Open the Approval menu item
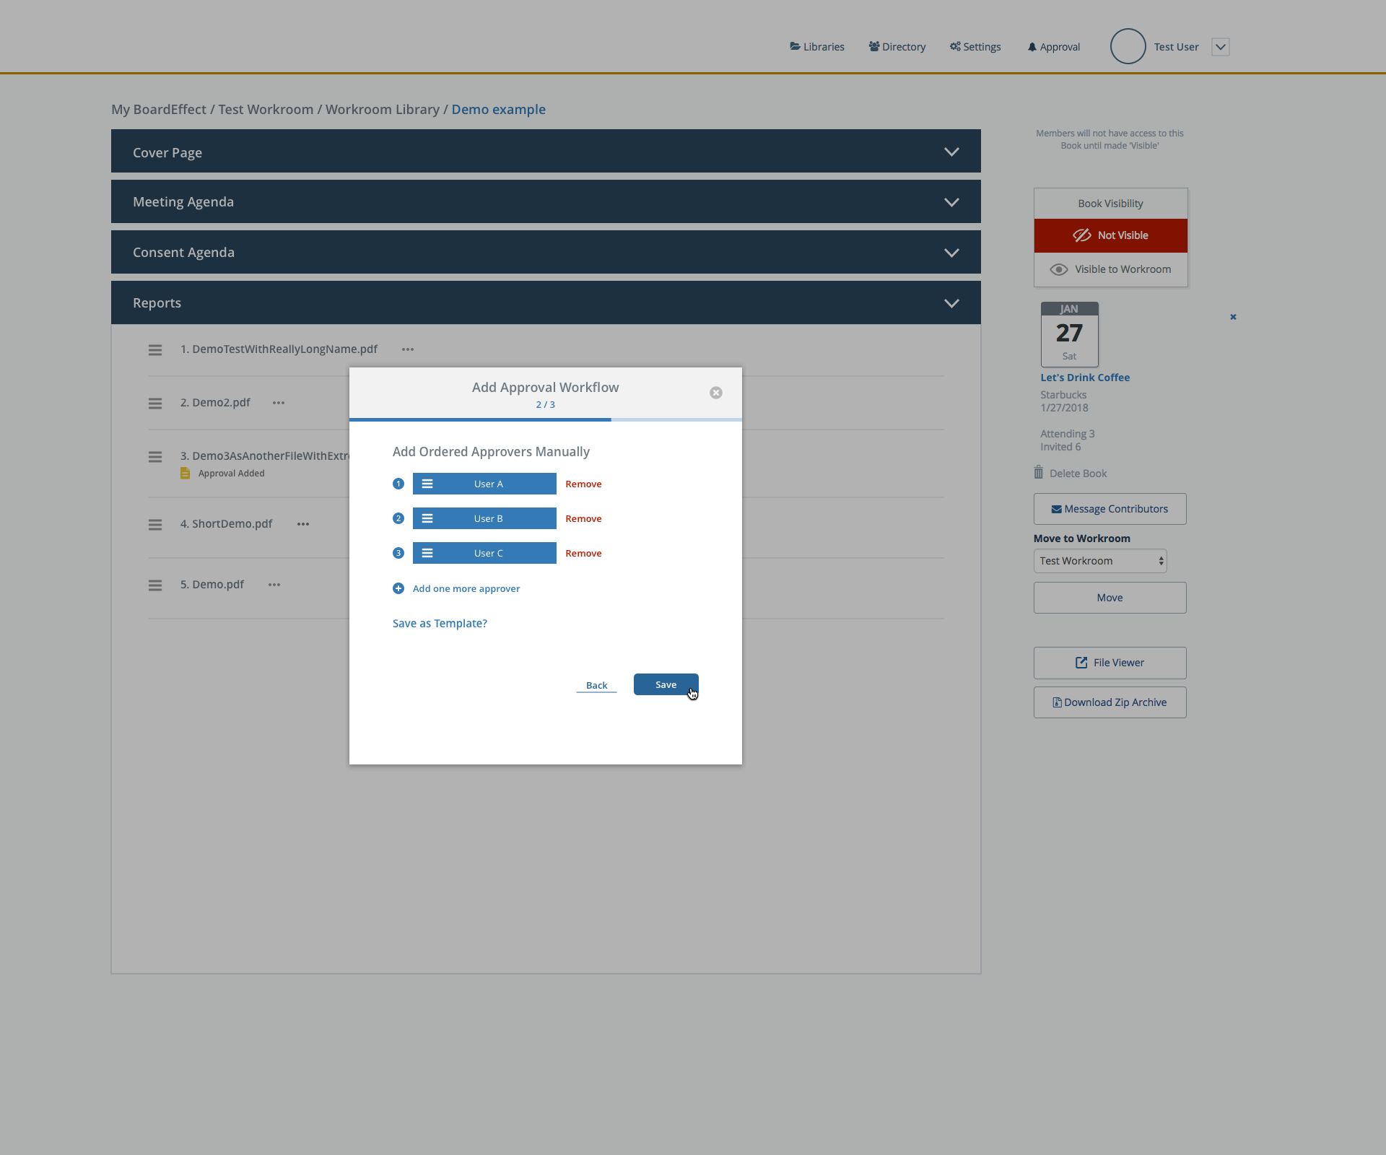The image size is (1386, 1155). 1054,47
